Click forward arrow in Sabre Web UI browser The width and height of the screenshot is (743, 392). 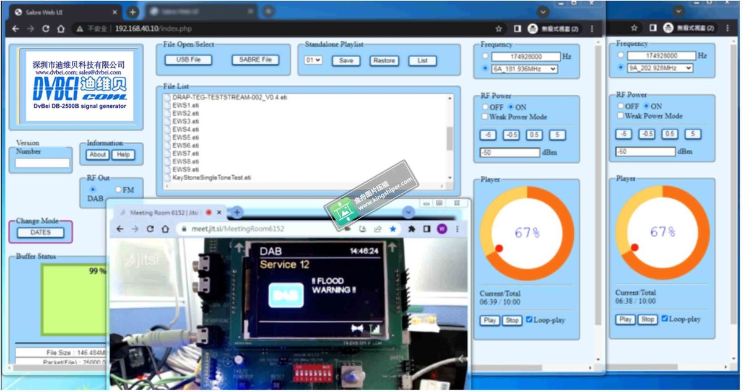pyautogui.click(x=30, y=28)
